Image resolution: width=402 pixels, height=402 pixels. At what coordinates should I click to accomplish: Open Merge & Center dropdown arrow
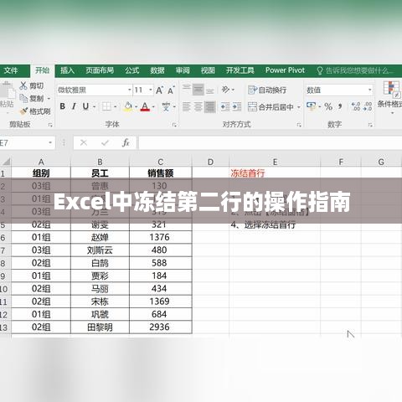pyautogui.click(x=299, y=107)
